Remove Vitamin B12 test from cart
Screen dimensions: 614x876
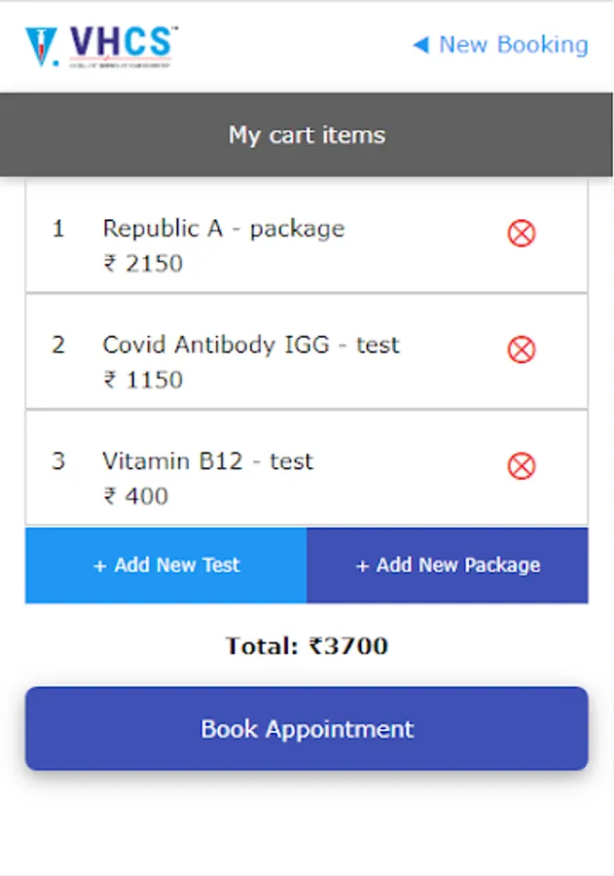click(522, 466)
